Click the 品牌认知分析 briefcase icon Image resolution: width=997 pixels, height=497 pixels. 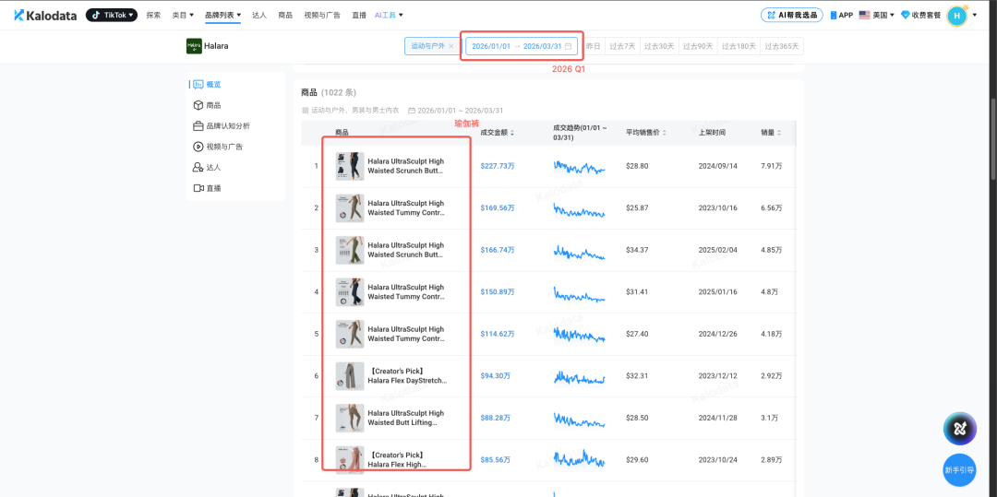(x=198, y=126)
